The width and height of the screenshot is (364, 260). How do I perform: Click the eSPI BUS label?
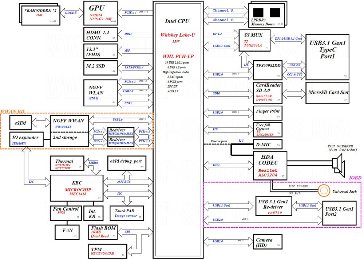[x=124, y=182]
